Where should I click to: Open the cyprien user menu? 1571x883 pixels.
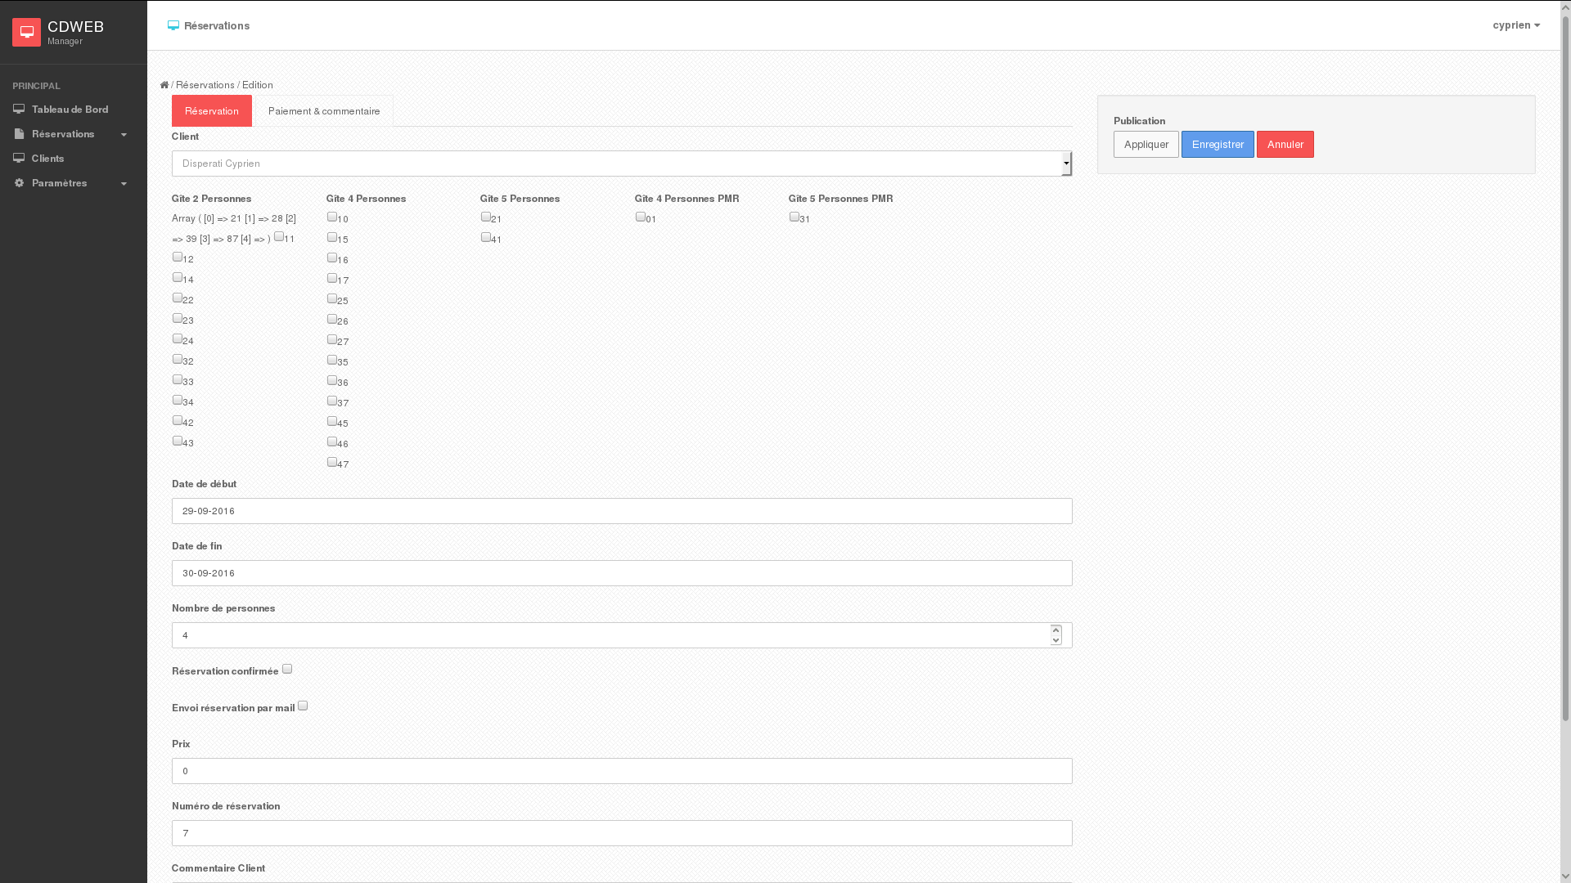pyautogui.click(x=1515, y=25)
